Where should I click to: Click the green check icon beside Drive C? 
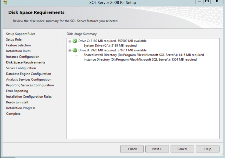tap(75, 41)
